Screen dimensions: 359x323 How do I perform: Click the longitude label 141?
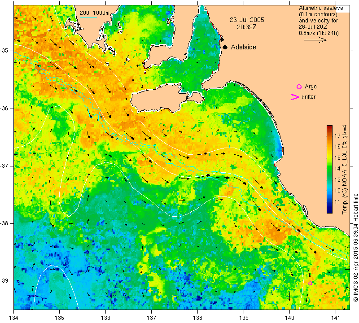click(x=336, y=318)
